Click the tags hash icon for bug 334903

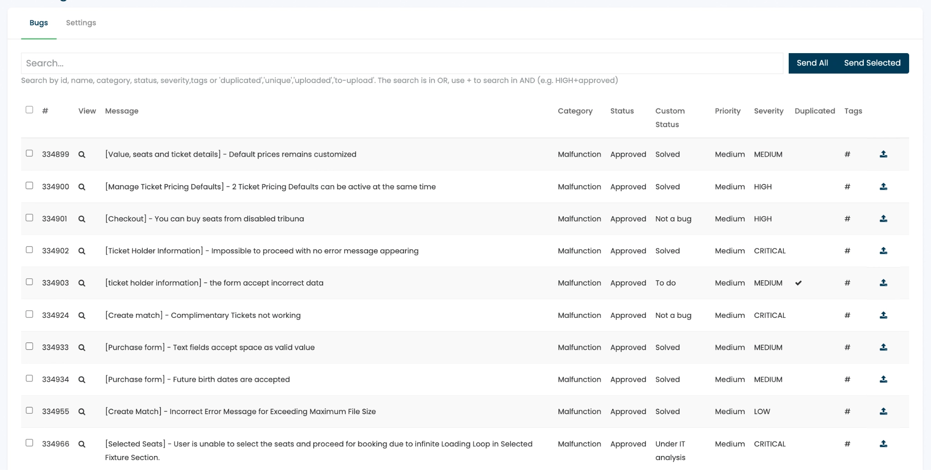tap(847, 283)
